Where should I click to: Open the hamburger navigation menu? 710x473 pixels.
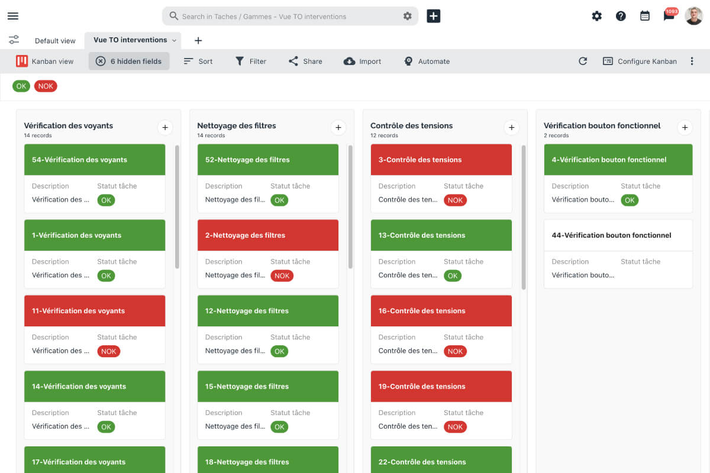click(x=12, y=16)
